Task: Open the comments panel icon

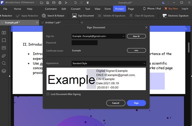Action: [4, 48]
